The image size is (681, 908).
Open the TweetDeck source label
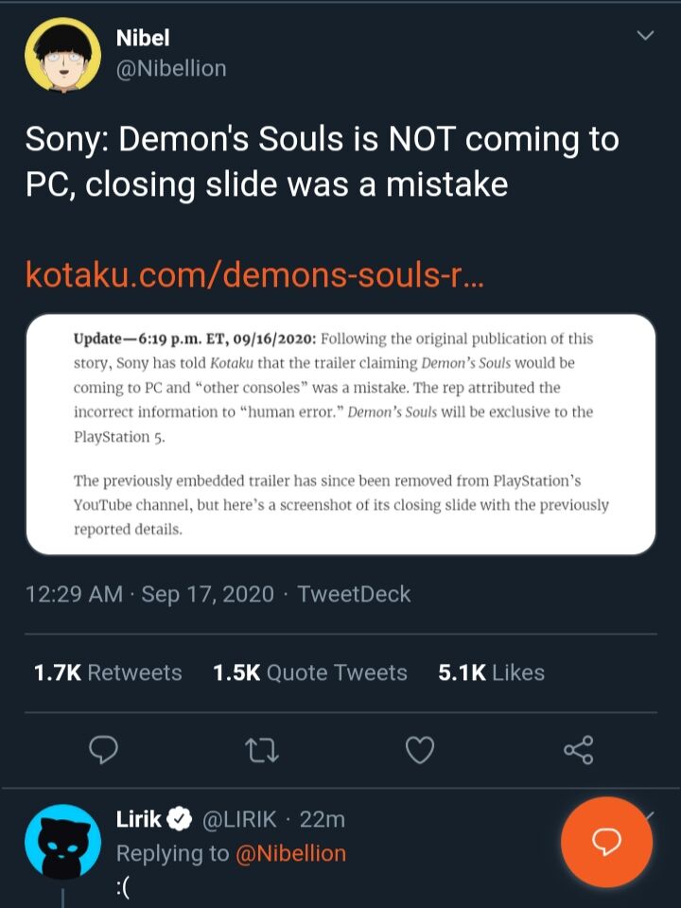354,594
